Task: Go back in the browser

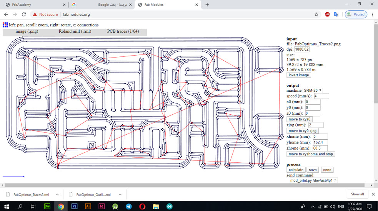Action: coord(6,15)
